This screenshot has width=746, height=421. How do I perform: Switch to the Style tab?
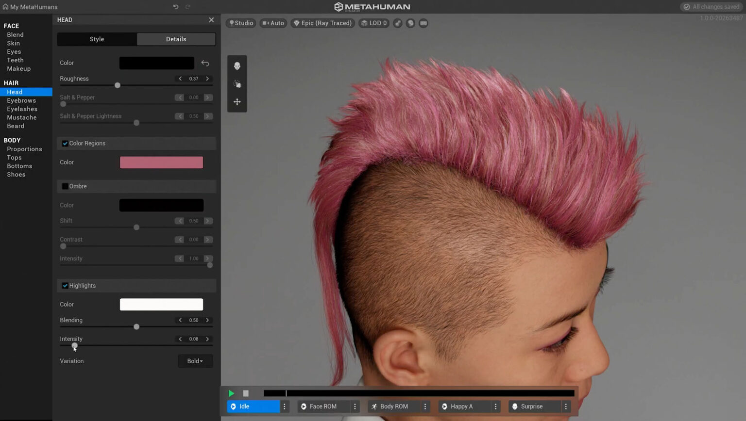97,39
